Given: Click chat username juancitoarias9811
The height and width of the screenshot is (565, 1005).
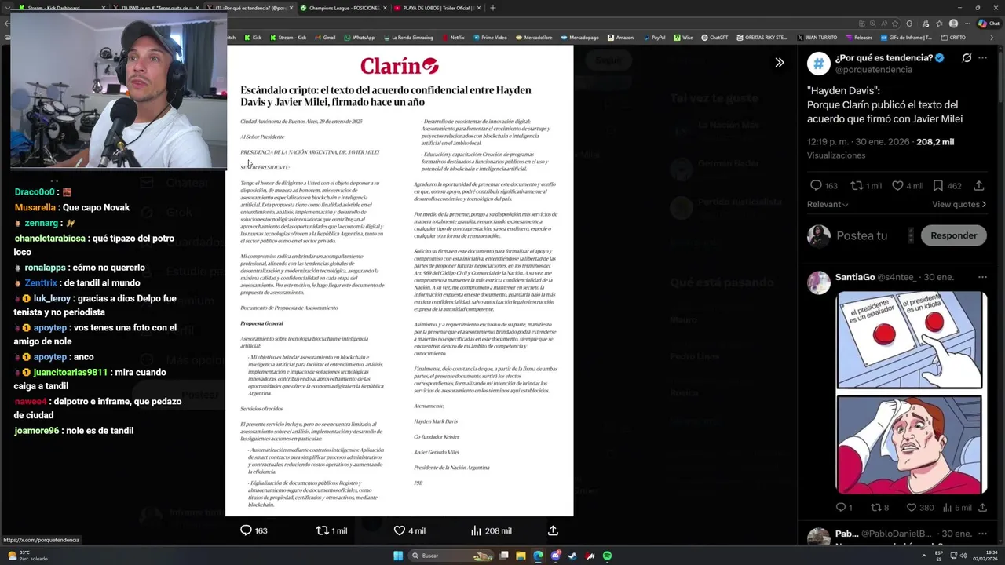Looking at the screenshot, I should pyautogui.click(x=70, y=373).
